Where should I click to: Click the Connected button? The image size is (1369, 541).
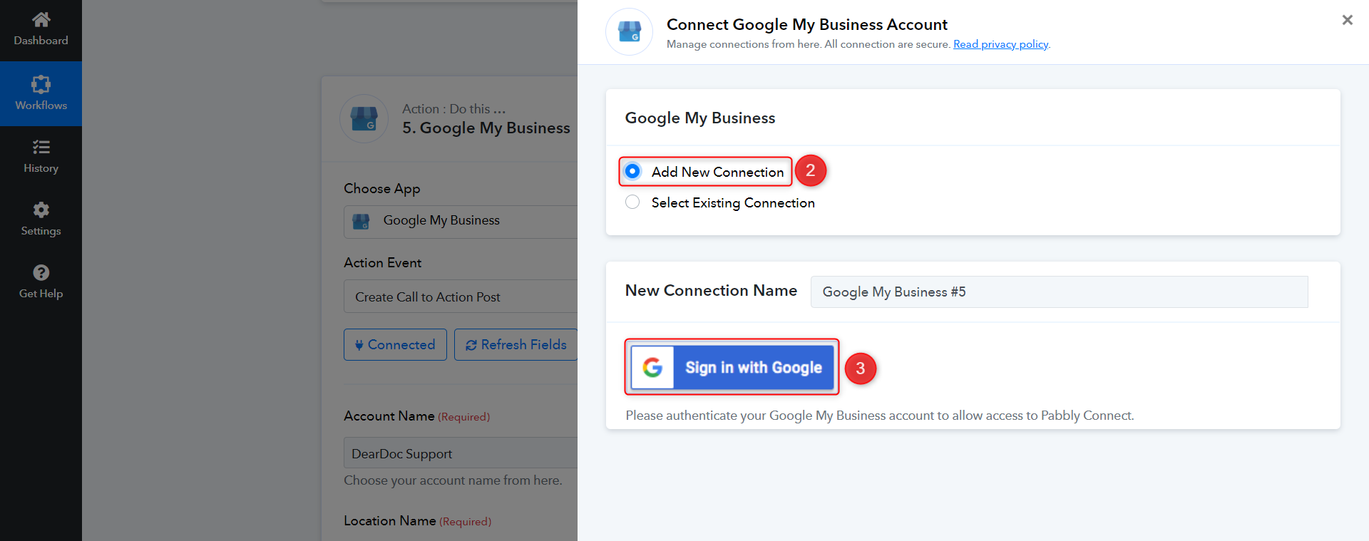coord(395,344)
